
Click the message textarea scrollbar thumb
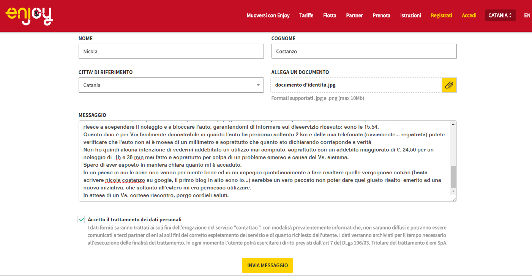pos(453,177)
